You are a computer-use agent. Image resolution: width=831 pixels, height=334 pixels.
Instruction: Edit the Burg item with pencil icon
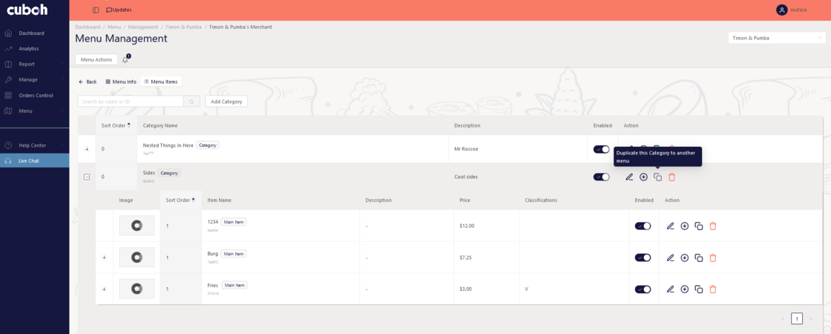pos(670,258)
